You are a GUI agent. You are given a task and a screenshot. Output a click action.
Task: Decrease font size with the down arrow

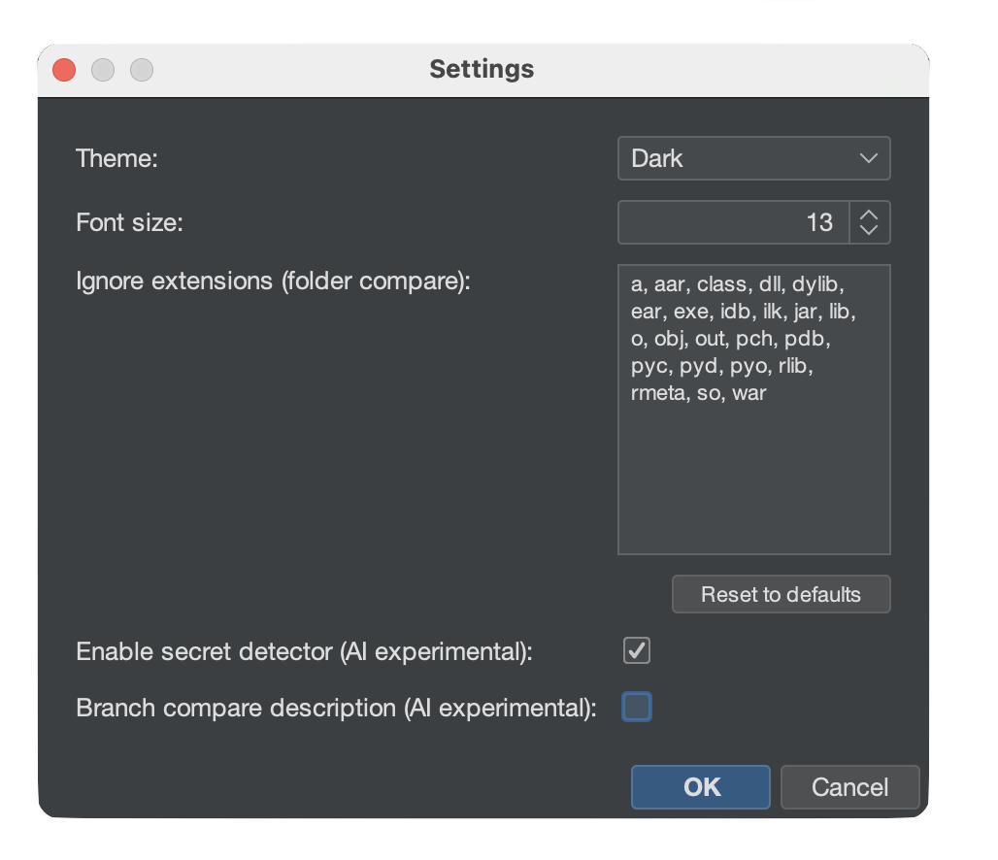point(869,231)
